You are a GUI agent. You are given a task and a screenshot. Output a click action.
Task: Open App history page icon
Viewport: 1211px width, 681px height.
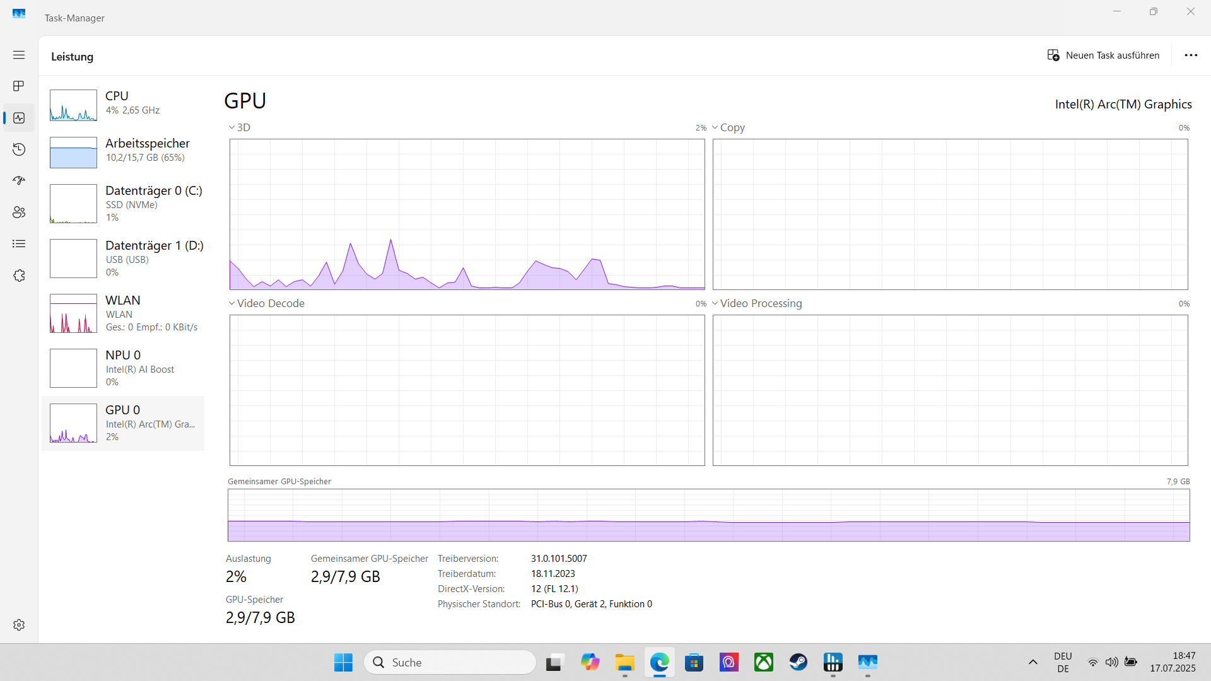pos(19,149)
